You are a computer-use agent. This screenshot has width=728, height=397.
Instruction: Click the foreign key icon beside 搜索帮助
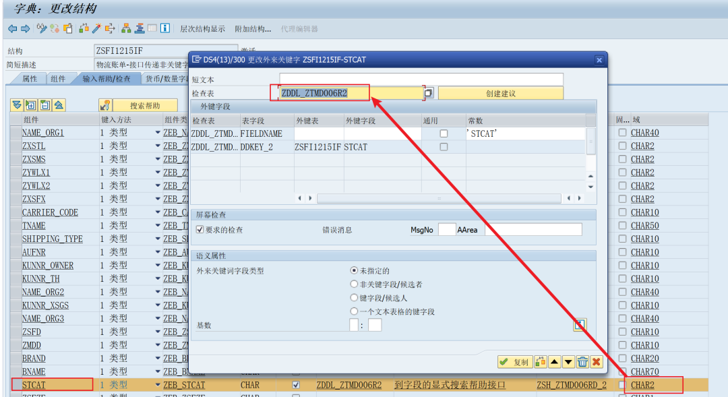pos(105,105)
